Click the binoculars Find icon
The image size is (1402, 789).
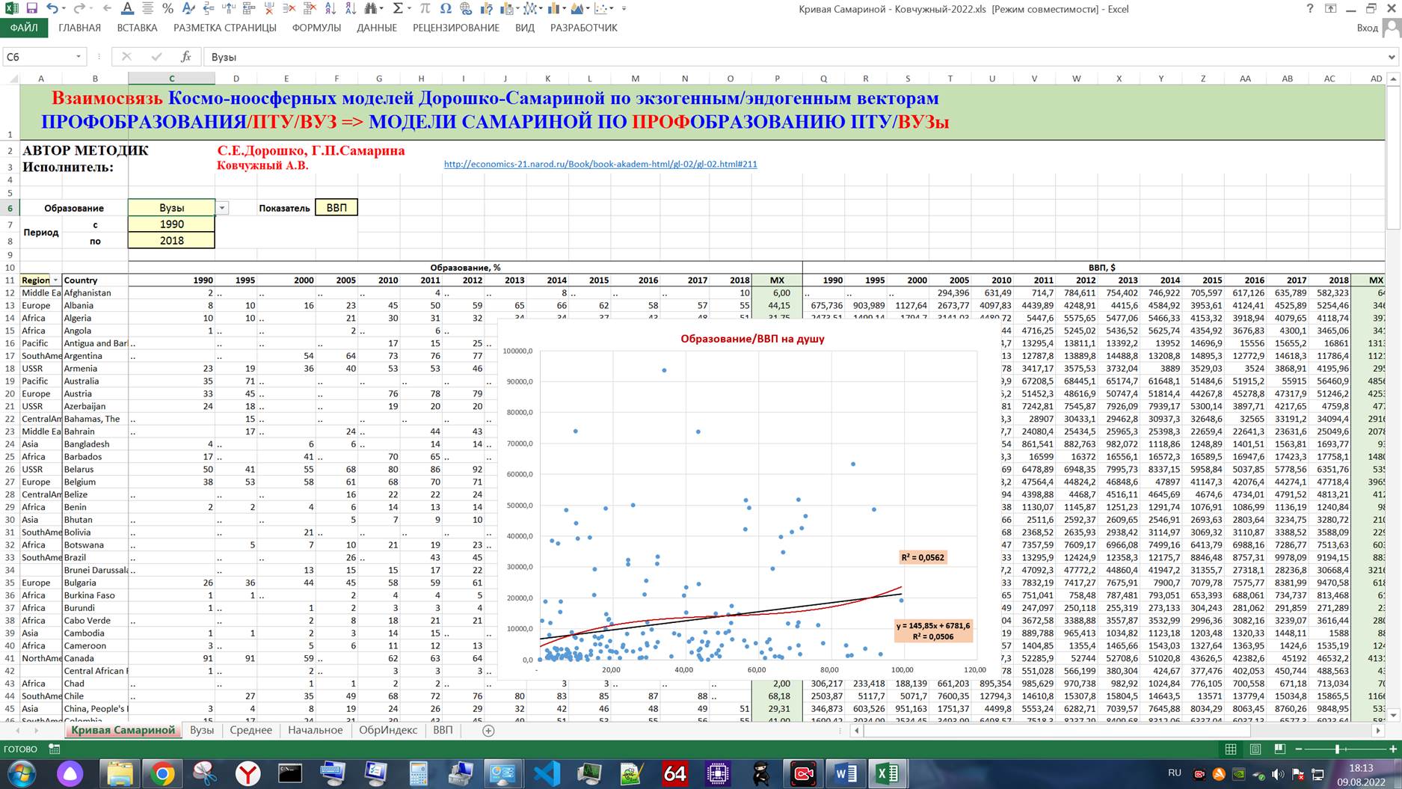tap(371, 9)
